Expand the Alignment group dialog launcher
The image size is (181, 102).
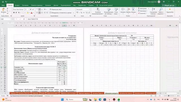[75, 16]
